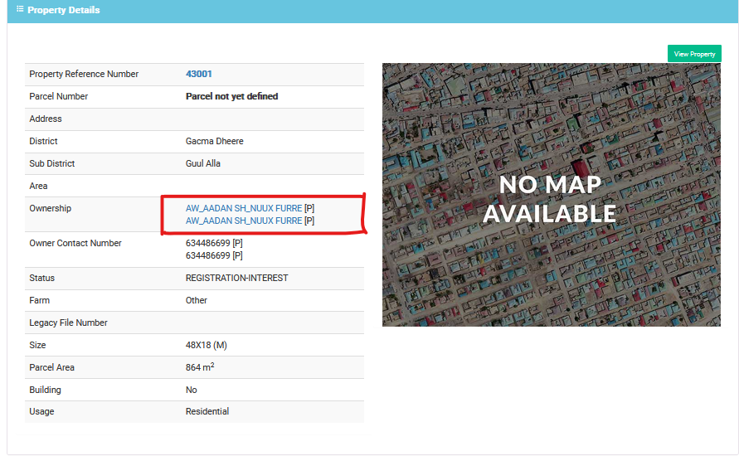
Task: Select the Farm value Other
Action: click(196, 300)
